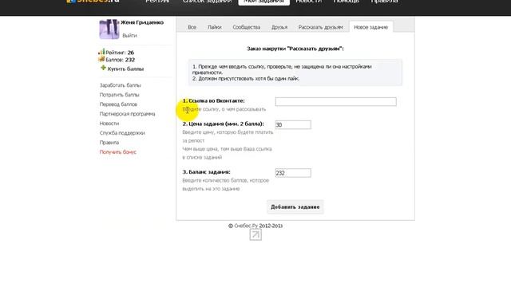Open the Партнерская программа sidebar link

[127, 114]
